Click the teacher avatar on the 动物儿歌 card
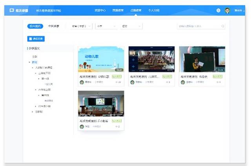Viewport: 251px width, 166px height. coord(82,82)
